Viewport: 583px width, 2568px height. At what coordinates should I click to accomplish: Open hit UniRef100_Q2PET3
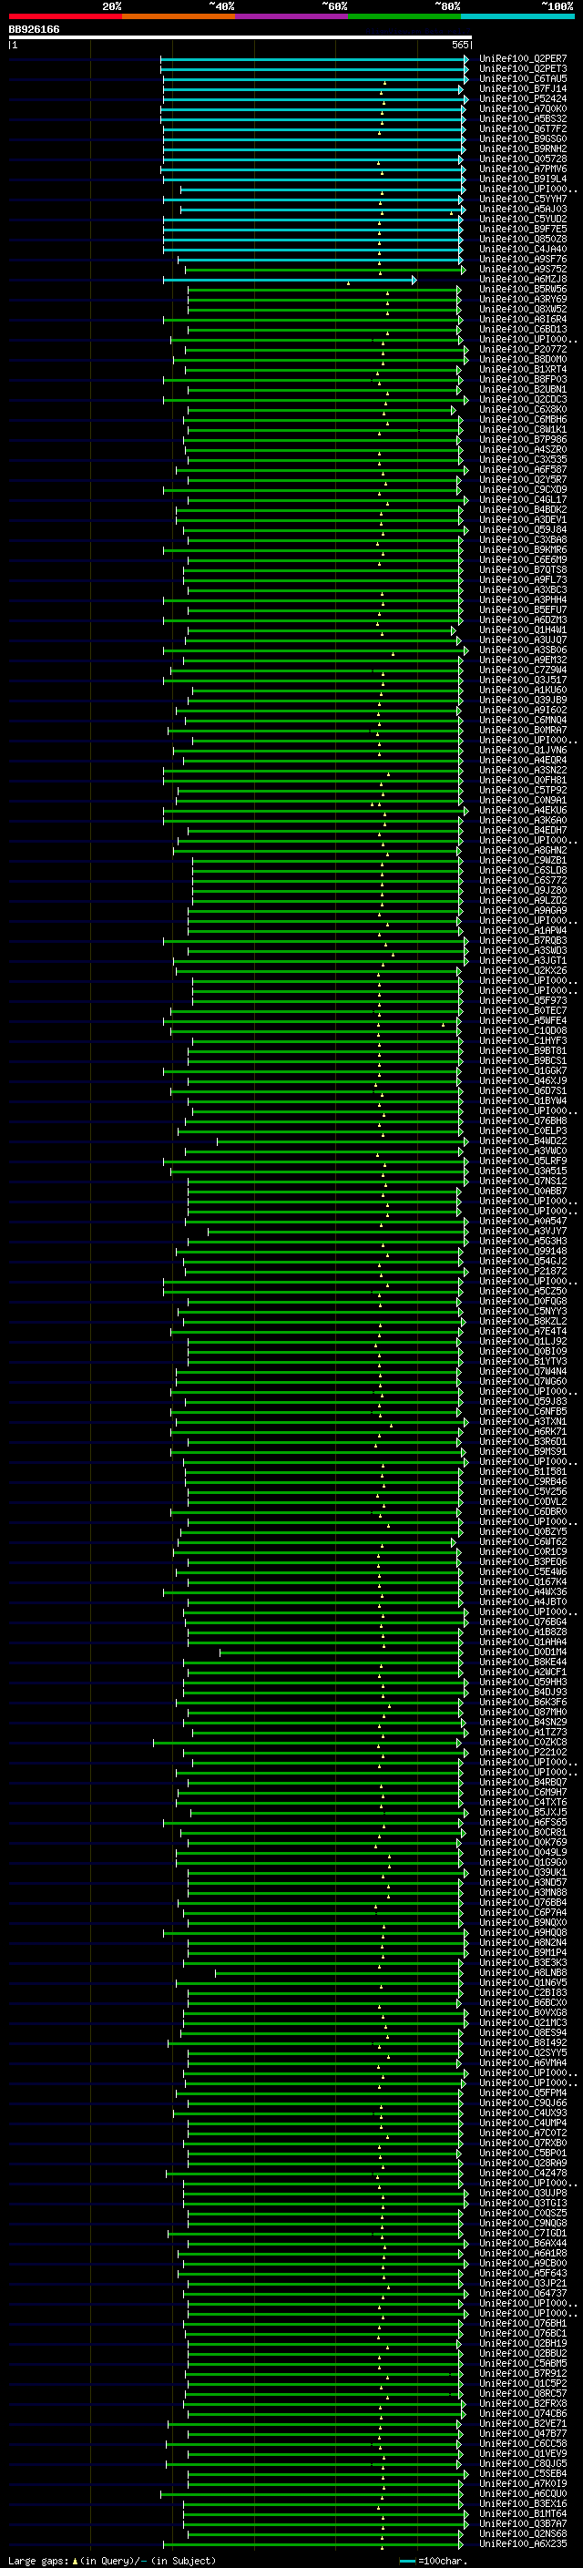click(523, 69)
